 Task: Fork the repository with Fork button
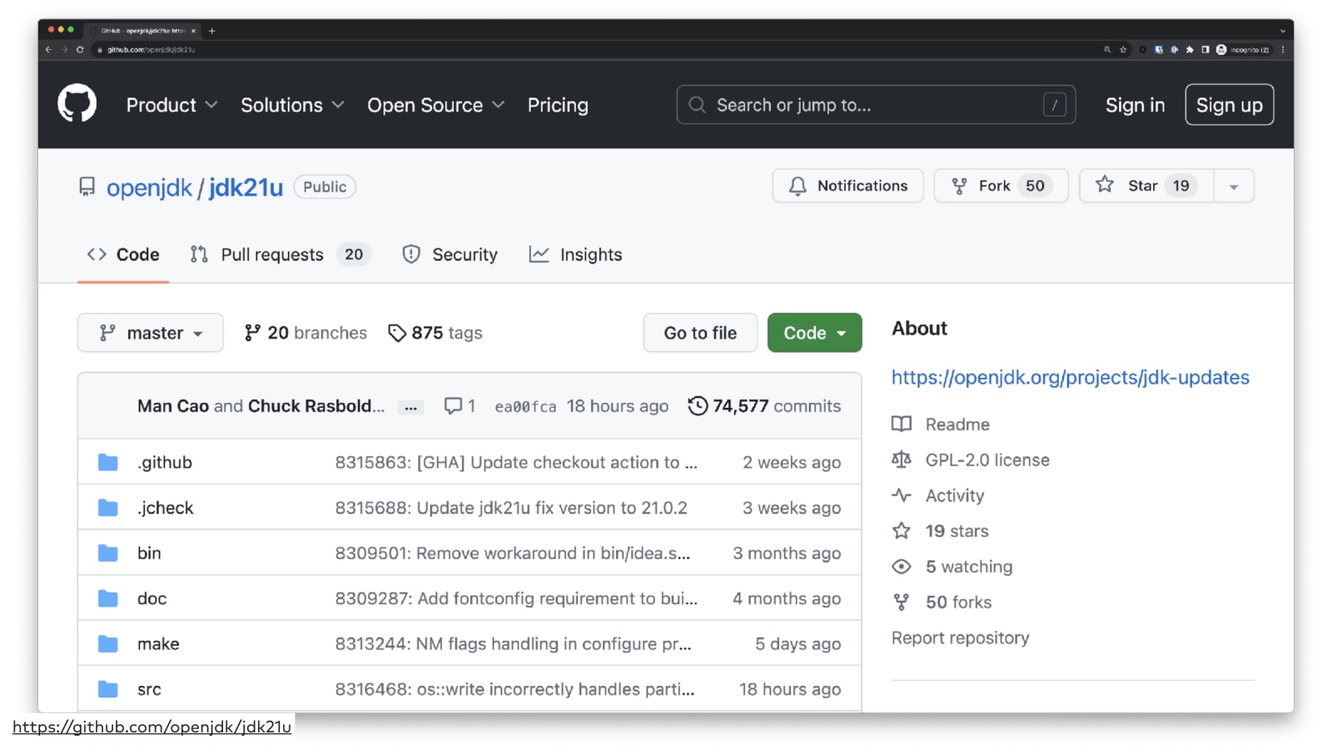coord(1001,186)
